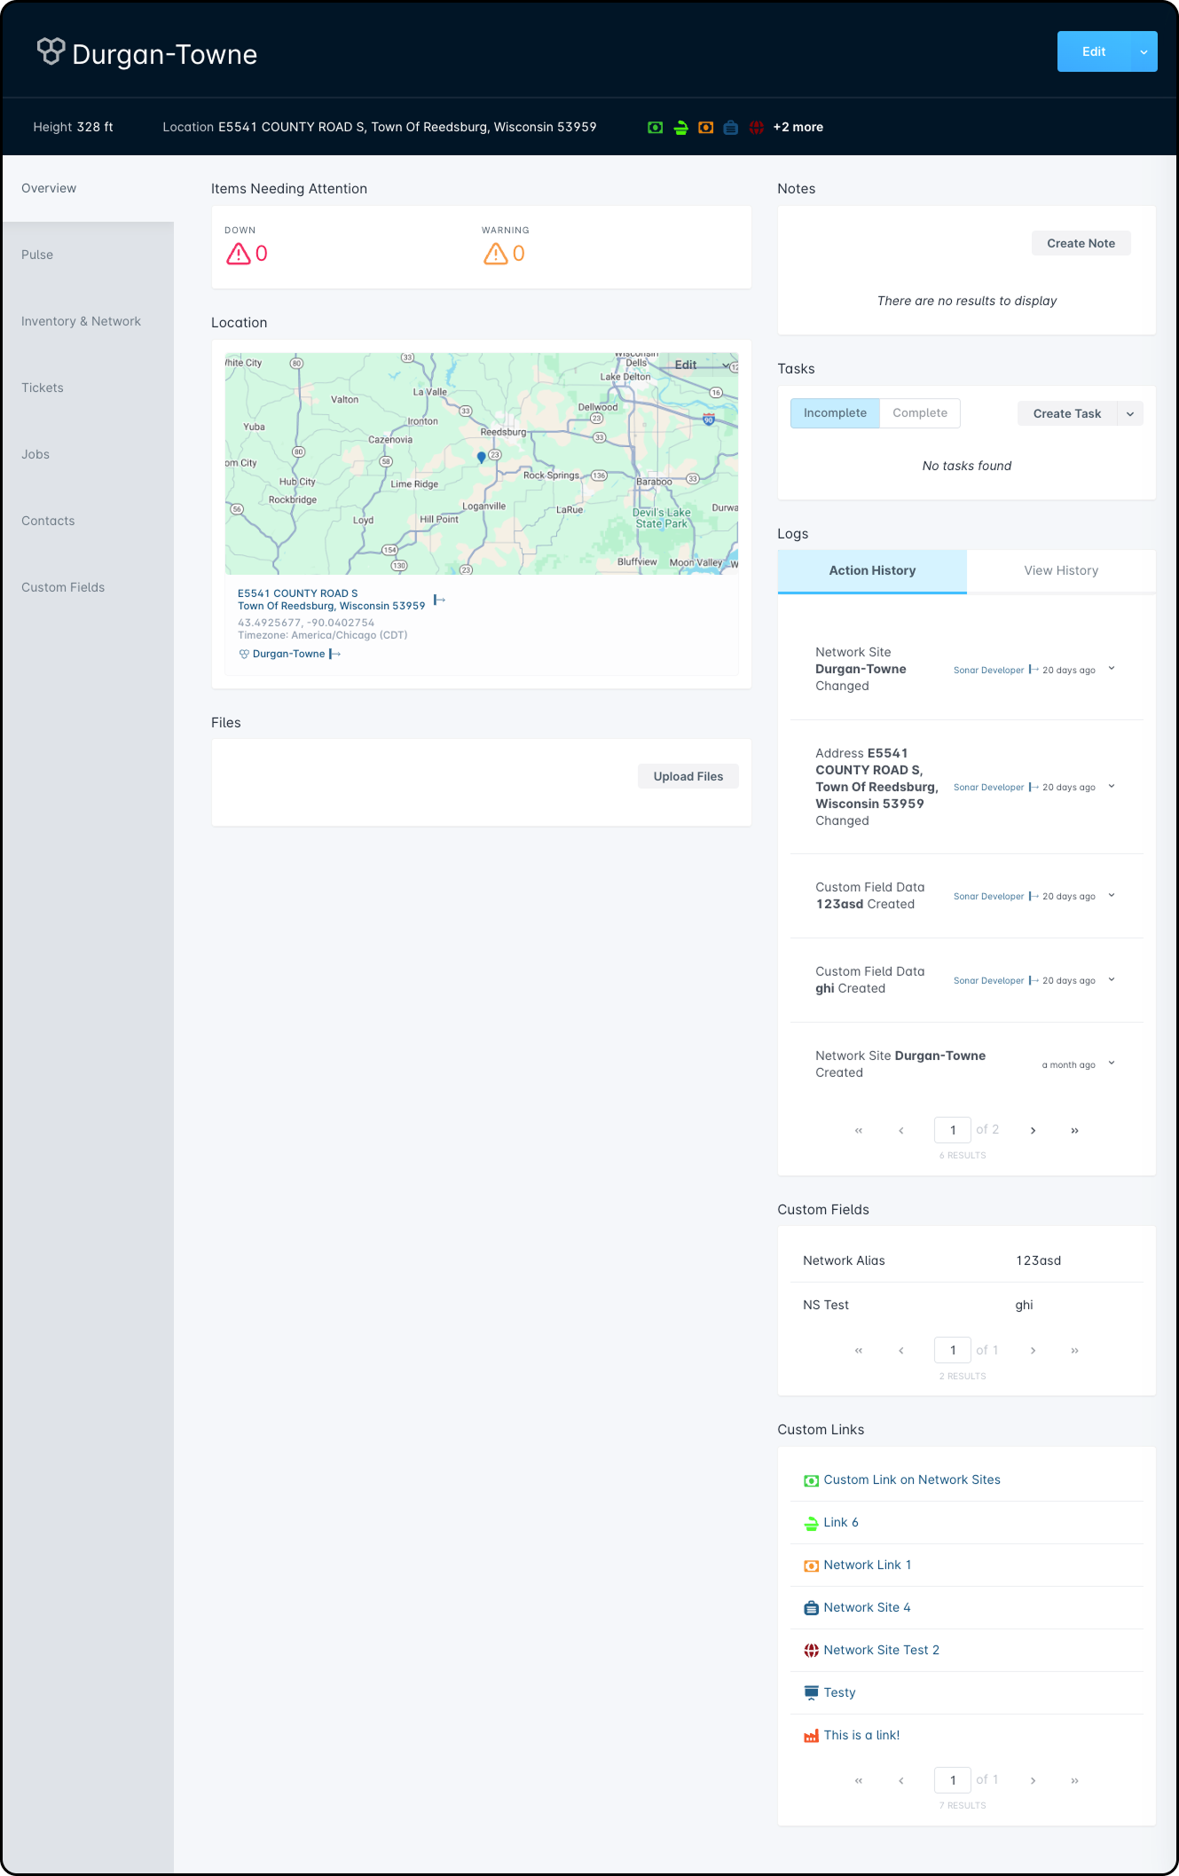Go to next page of Logs
Screen dimensions: 1179x1876
coord(1033,1130)
